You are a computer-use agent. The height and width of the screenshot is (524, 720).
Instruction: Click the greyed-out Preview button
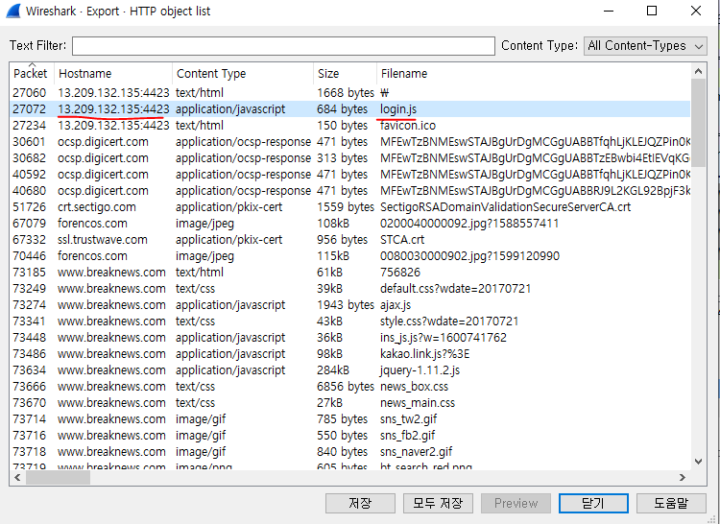(x=516, y=503)
